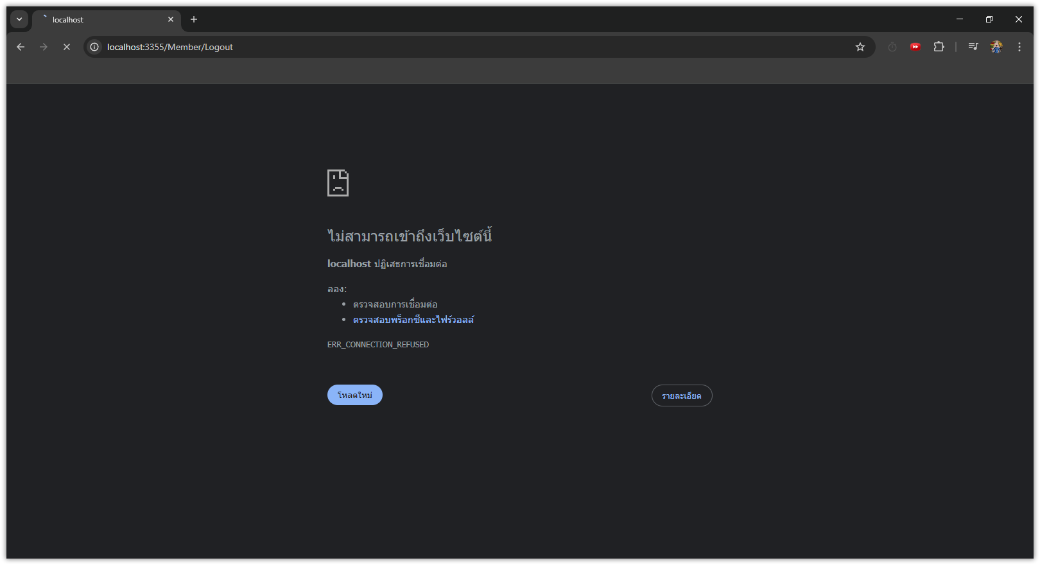Bookmark this page with the star icon
This screenshot has height=565, width=1040.
tap(860, 47)
